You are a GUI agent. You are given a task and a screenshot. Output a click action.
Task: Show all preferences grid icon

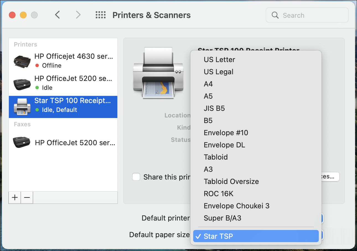101,15
